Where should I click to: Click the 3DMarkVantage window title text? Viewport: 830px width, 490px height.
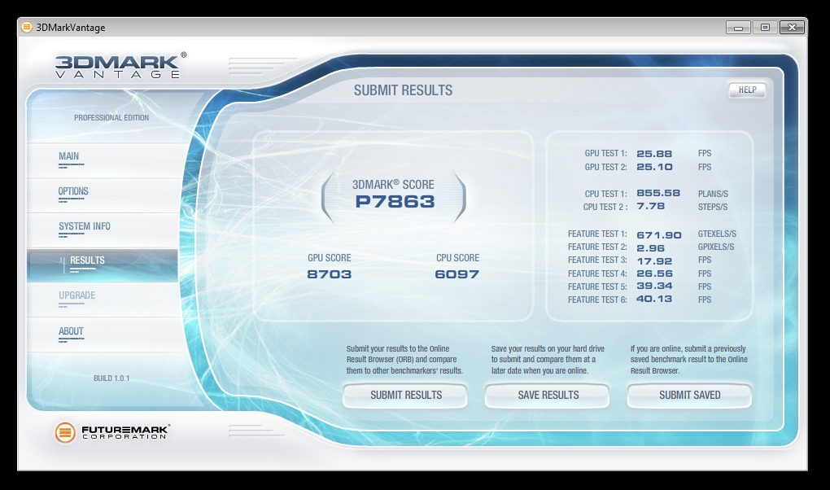click(x=71, y=28)
